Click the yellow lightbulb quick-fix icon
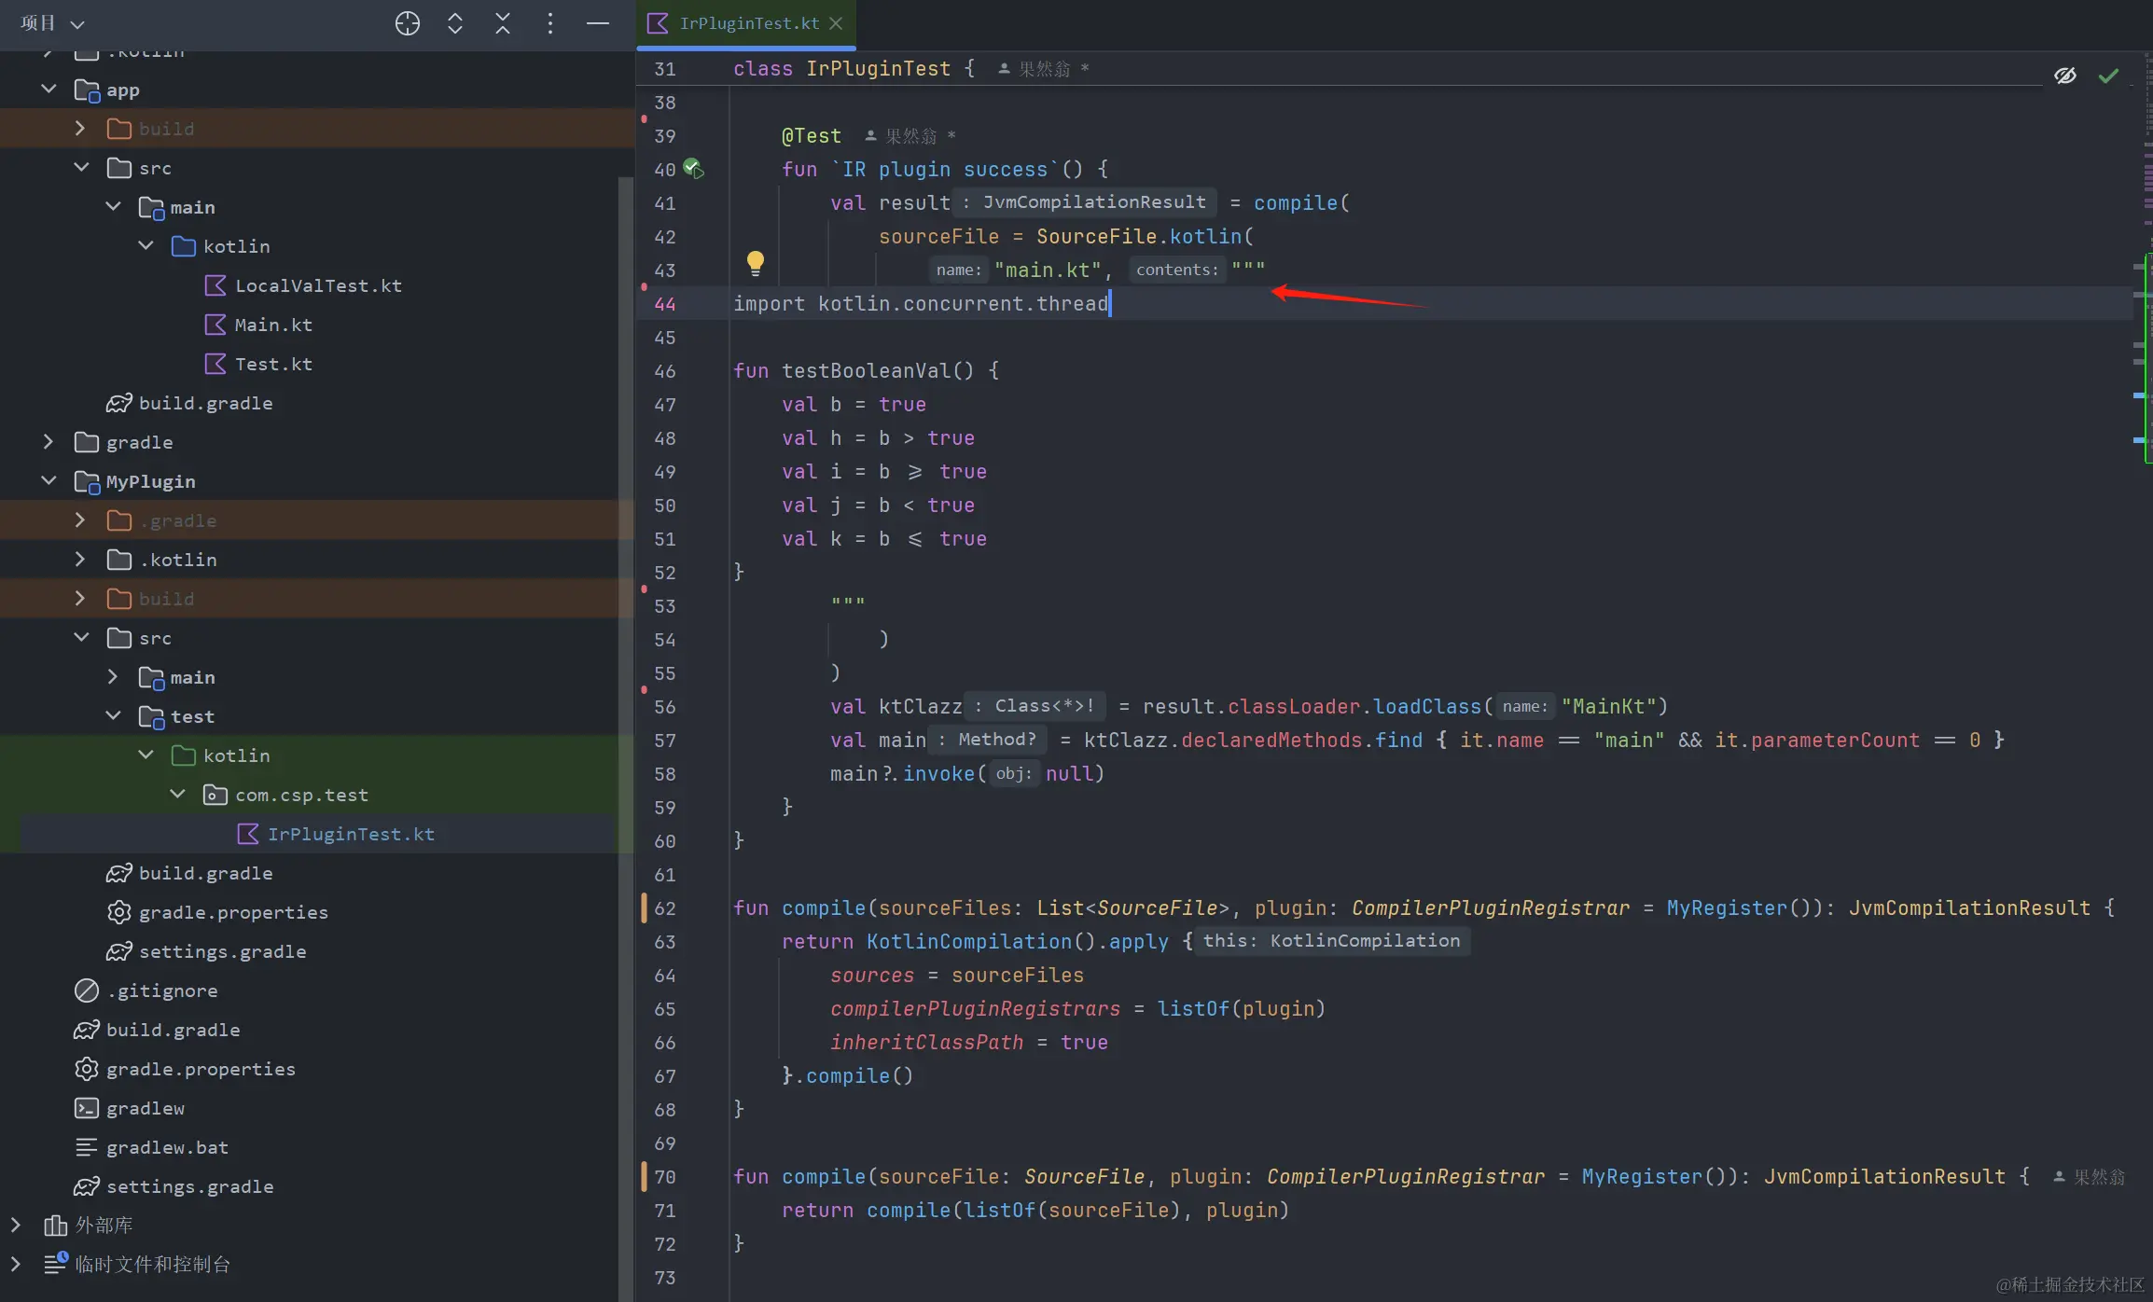 [x=755, y=263]
